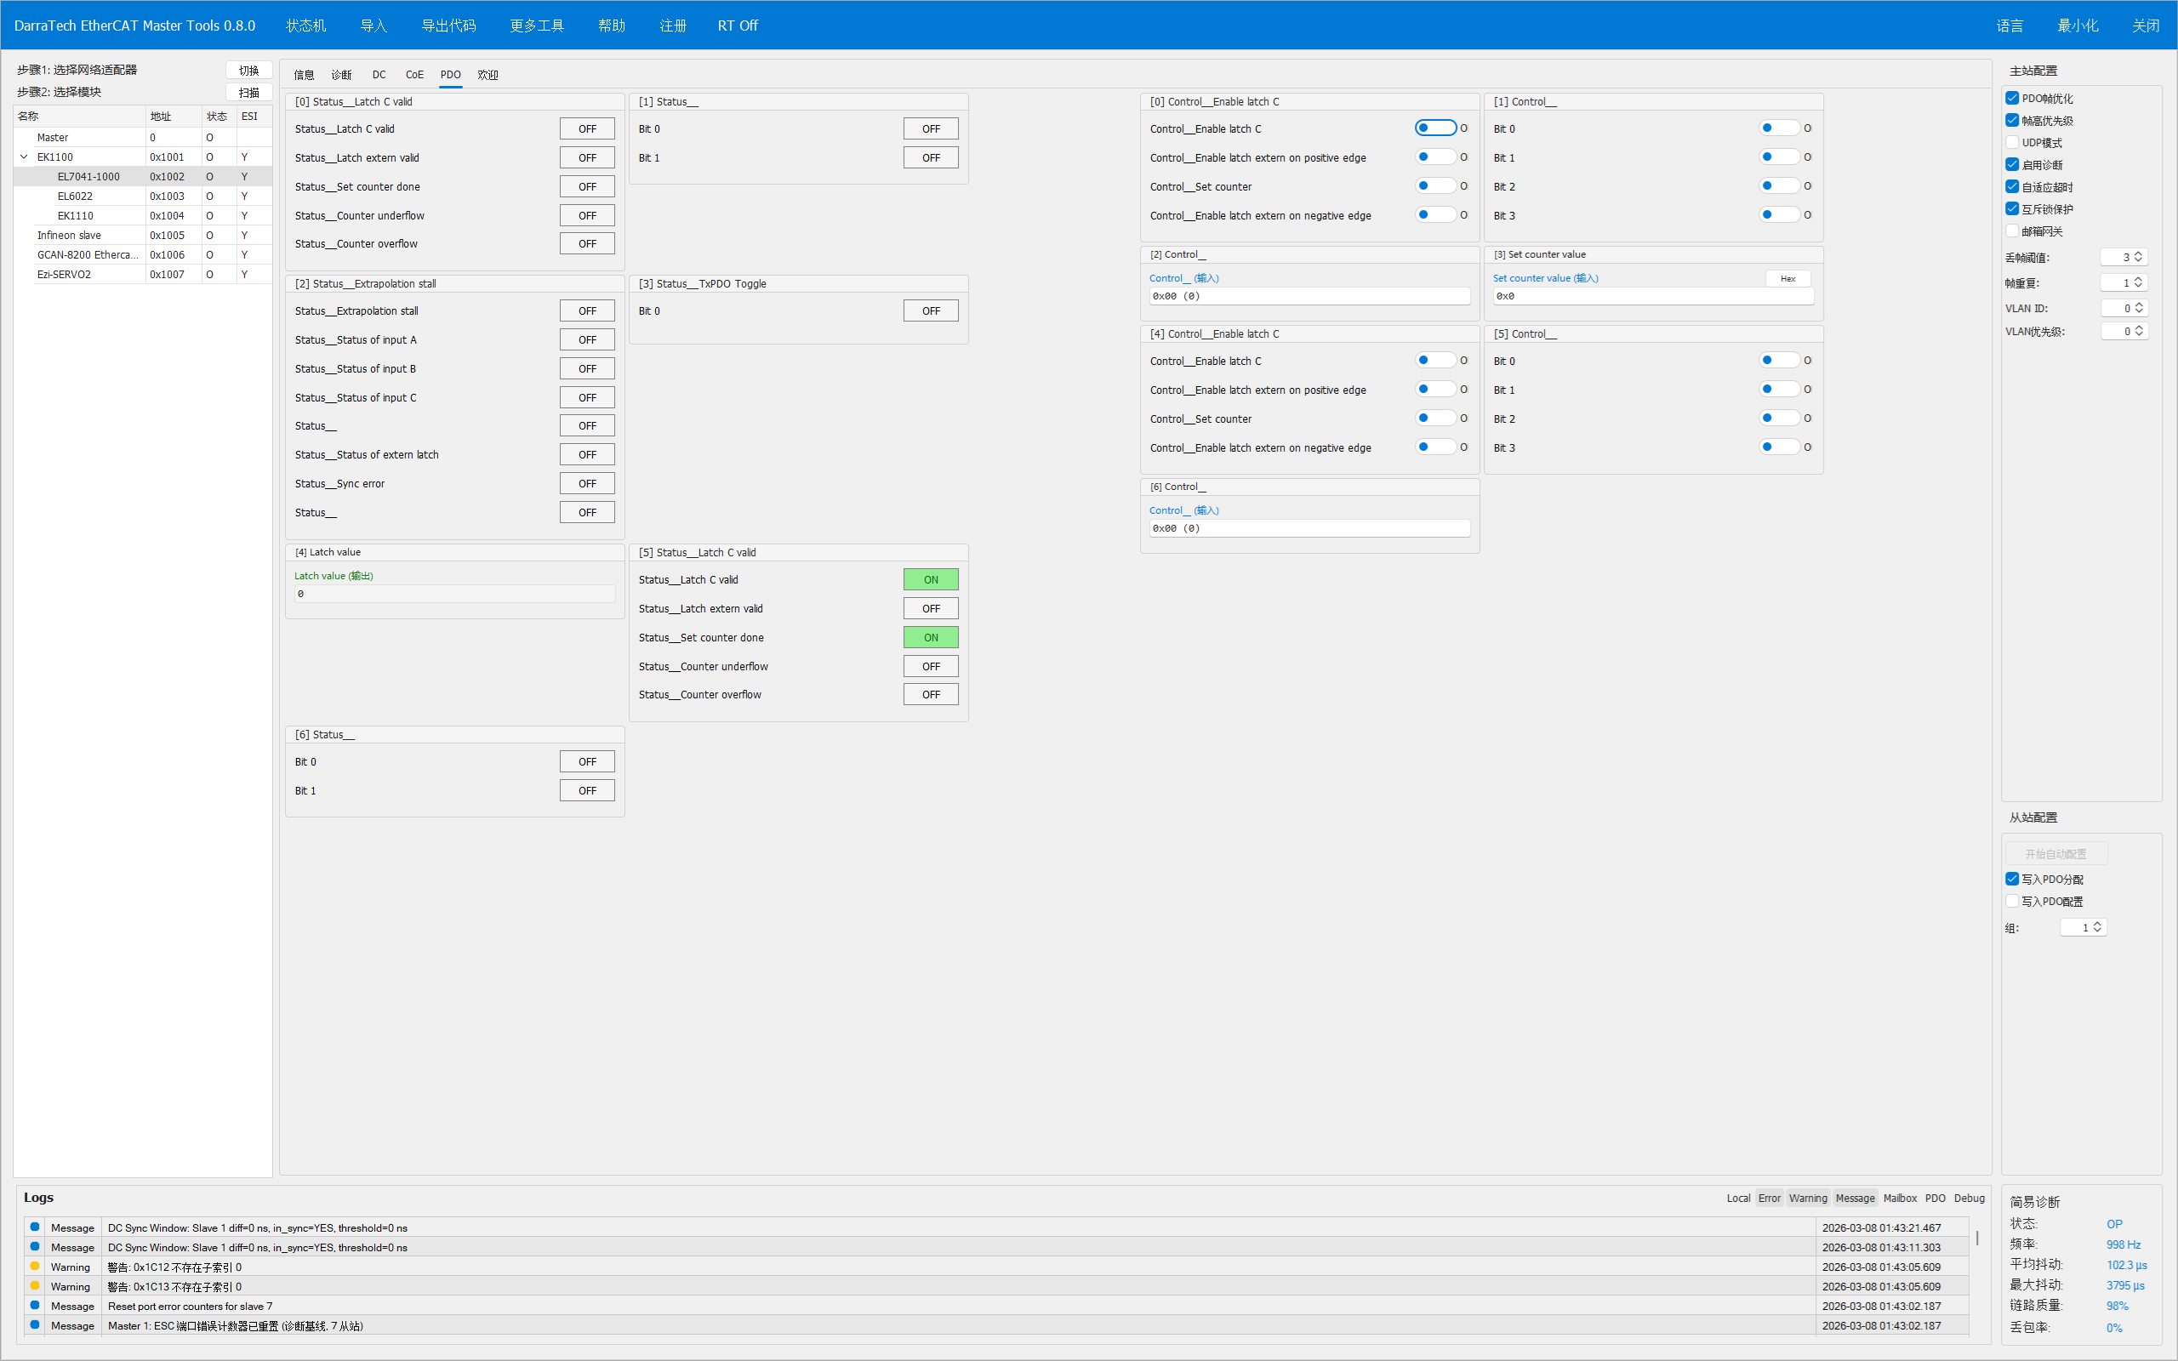Check the 写入PDO配置 option

click(2012, 901)
